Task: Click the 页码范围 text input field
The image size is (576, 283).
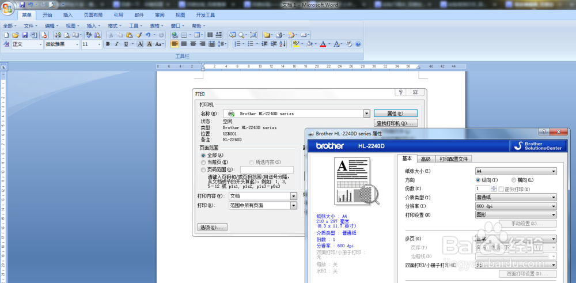Action: tap(267, 170)
